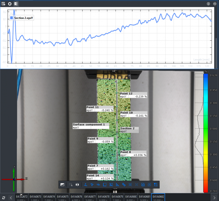Screen dimensions: 219x201
Task: Open diagram settings gear icon
Action: click(x=10, y=4)
